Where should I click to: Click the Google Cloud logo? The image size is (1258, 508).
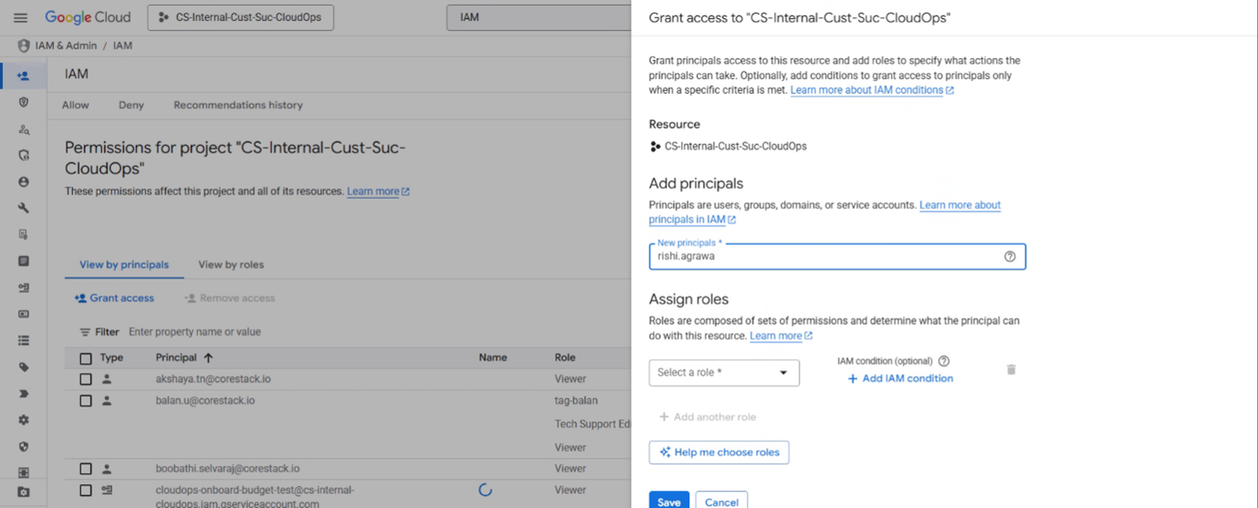(88, 17)
